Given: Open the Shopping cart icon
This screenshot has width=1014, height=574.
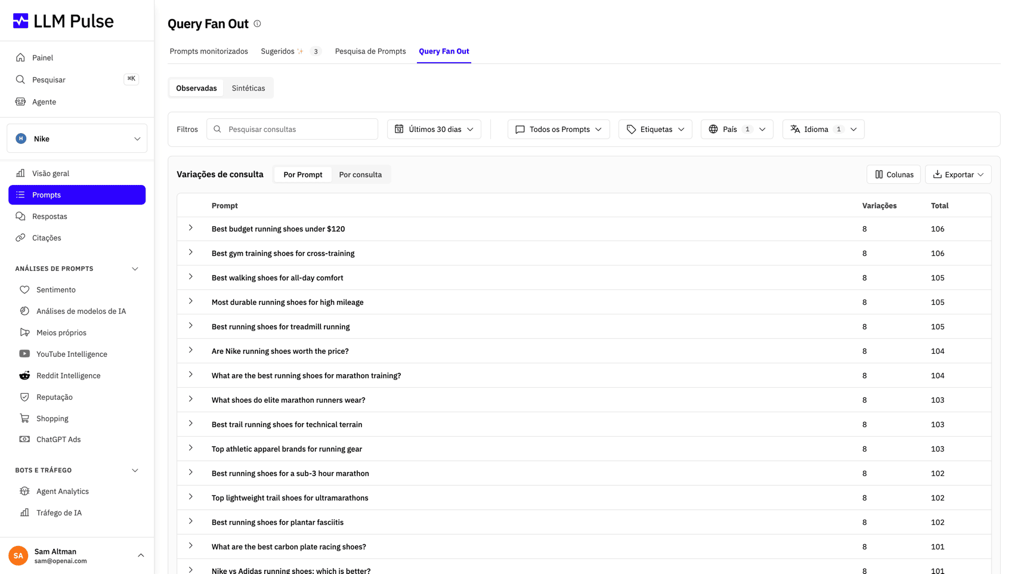Looking at the screenshot, I should [24, 419].
